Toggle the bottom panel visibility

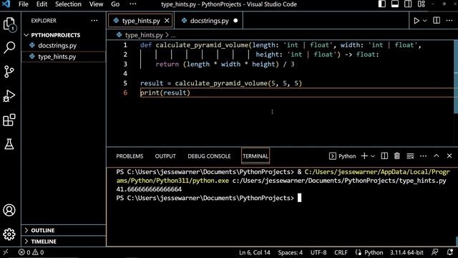[395, 4]
